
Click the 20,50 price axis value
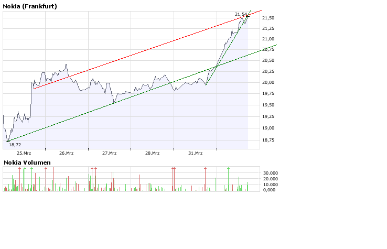(268, 60)
